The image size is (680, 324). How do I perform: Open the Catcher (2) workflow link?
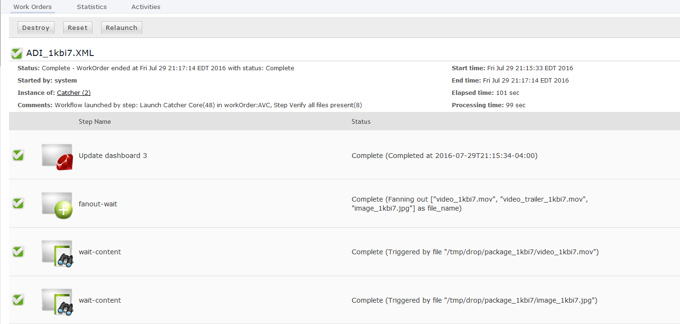[74, 93]
